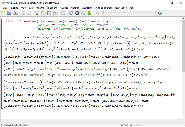Evaluate cells using the gray burst icon
This screenshot has width=185, height=127.
coord(83,13)
